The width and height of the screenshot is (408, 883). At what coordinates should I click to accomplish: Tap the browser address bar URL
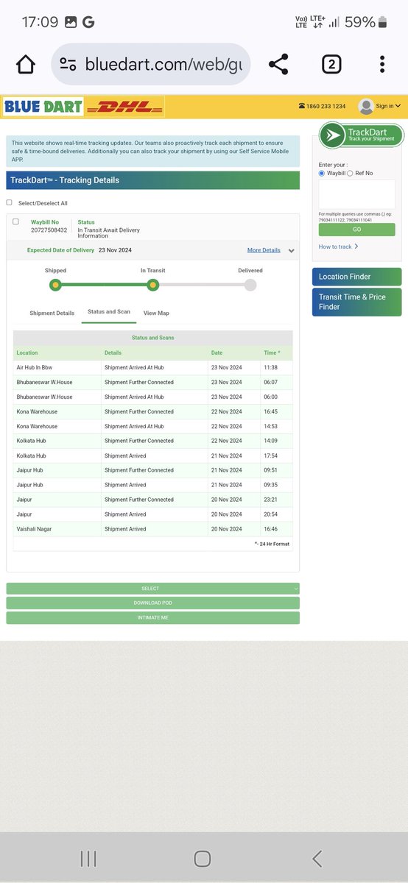(x=163, y=64)
